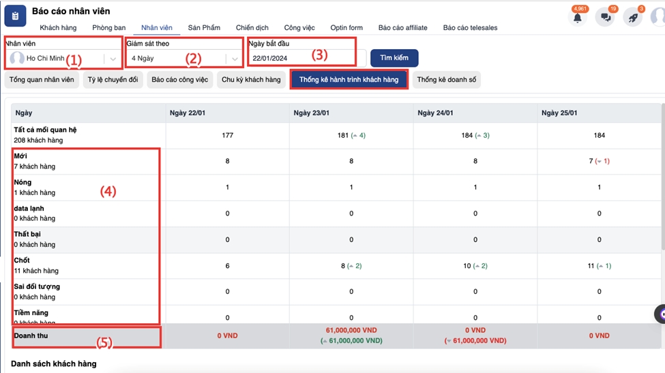
Task: Open the notifications bell icon
Action: [x=577, y=18]
